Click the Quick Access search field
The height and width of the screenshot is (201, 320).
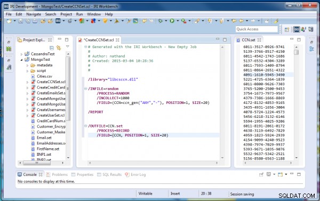click(x=257, y=29)
